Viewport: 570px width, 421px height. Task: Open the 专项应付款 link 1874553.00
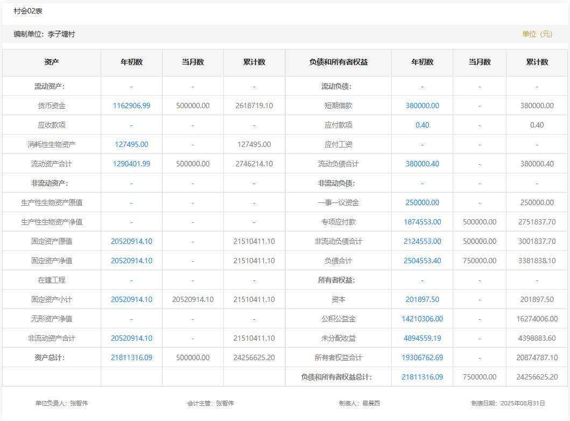pyautogui.click(x=422, y=222)
